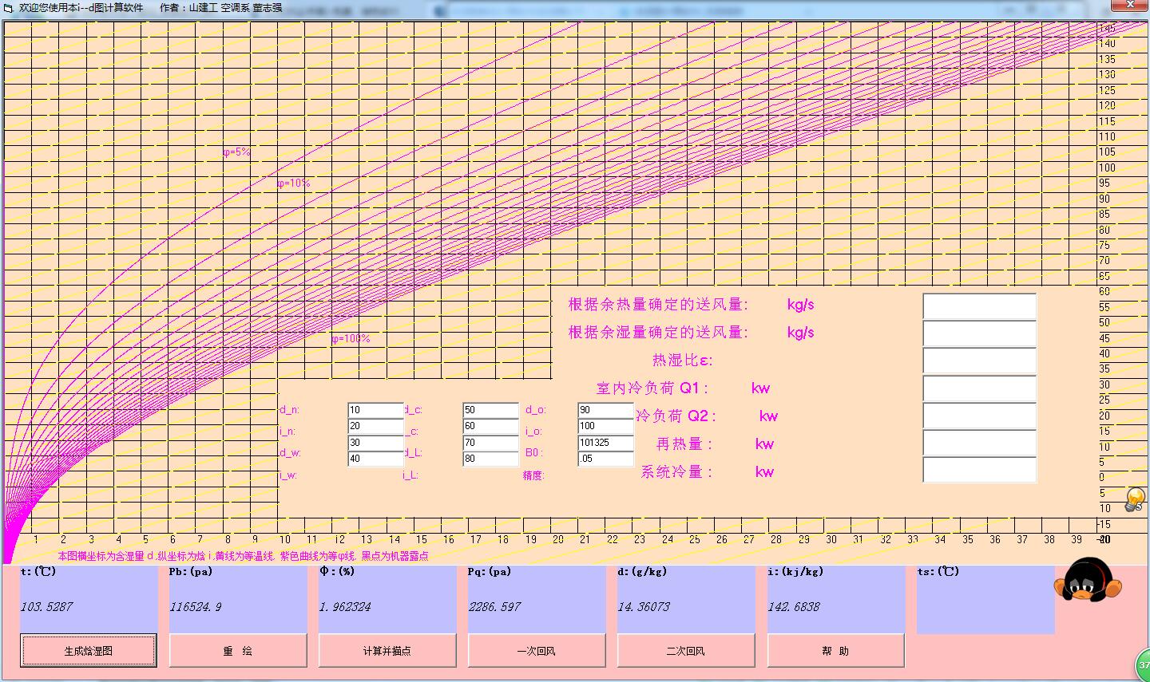Screen dimensions: 1150x682
Task: Click the result box for 根据余湿量确定的送风量
Action: click(980, 333)
